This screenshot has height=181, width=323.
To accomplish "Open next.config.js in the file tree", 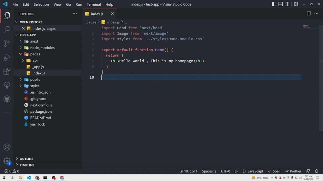I will coord(41,105).
